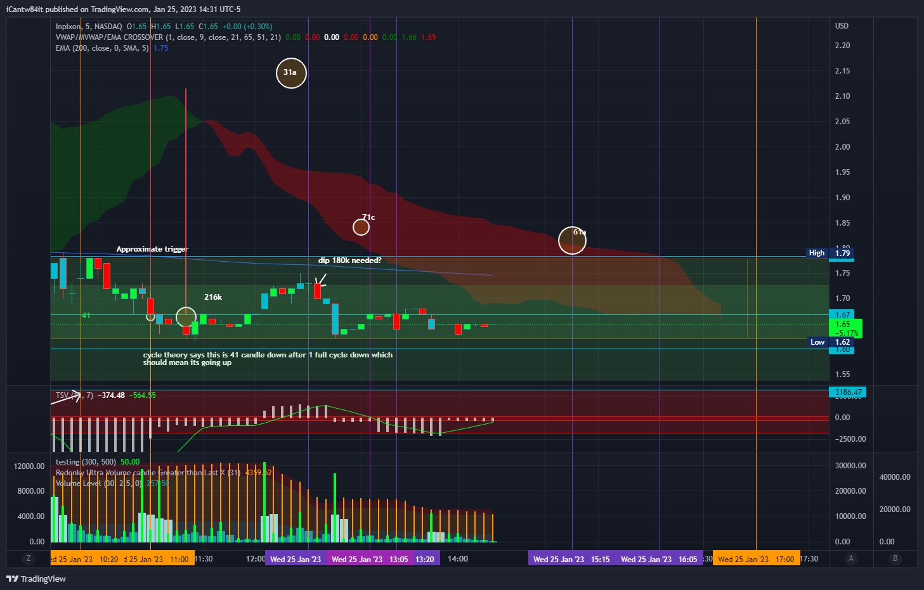The height and width of the screenshot is (590, 924).
Task: Click the 'cycle theory says this is 41 candle' note
Action: [268, 359]
